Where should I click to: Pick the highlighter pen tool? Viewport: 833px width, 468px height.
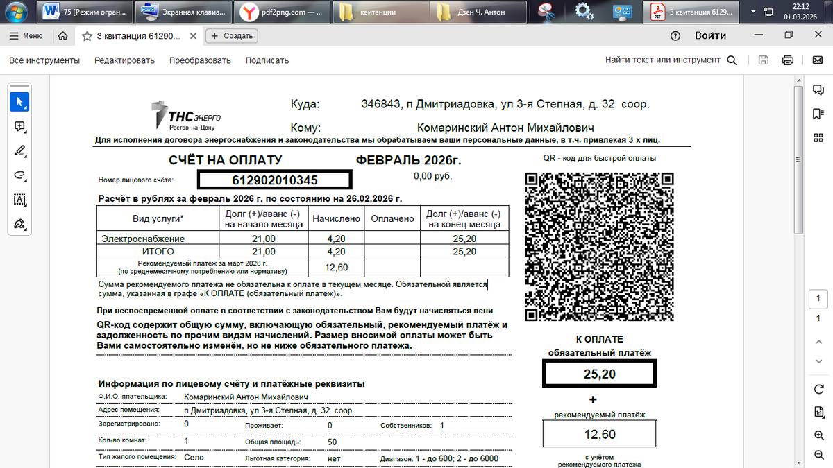click(19, 150)
